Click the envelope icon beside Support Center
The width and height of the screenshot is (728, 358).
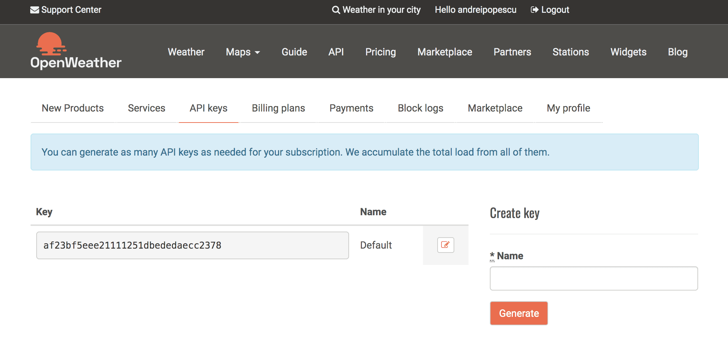(34, 10)
